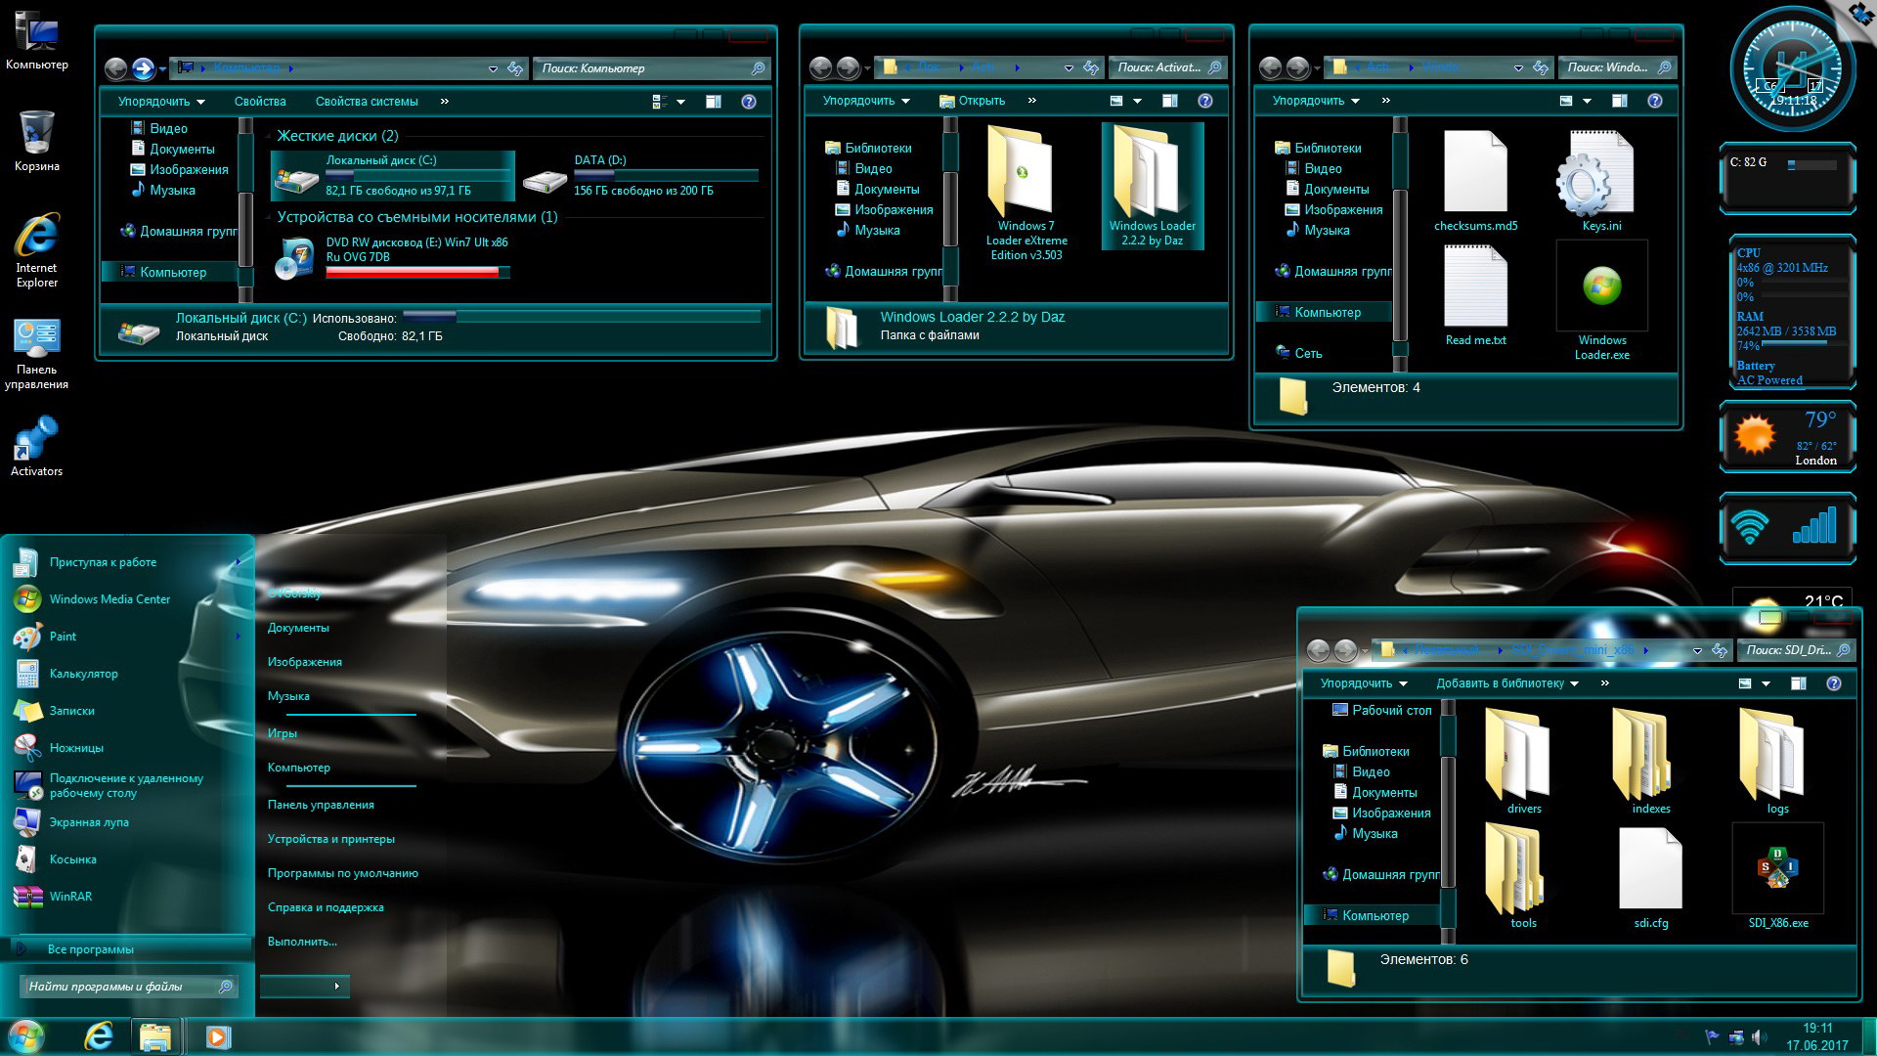Launch Windows Media Player taskbar icon
This screenshot has height=1056, width=1877.
click(x=218, y=1036)
